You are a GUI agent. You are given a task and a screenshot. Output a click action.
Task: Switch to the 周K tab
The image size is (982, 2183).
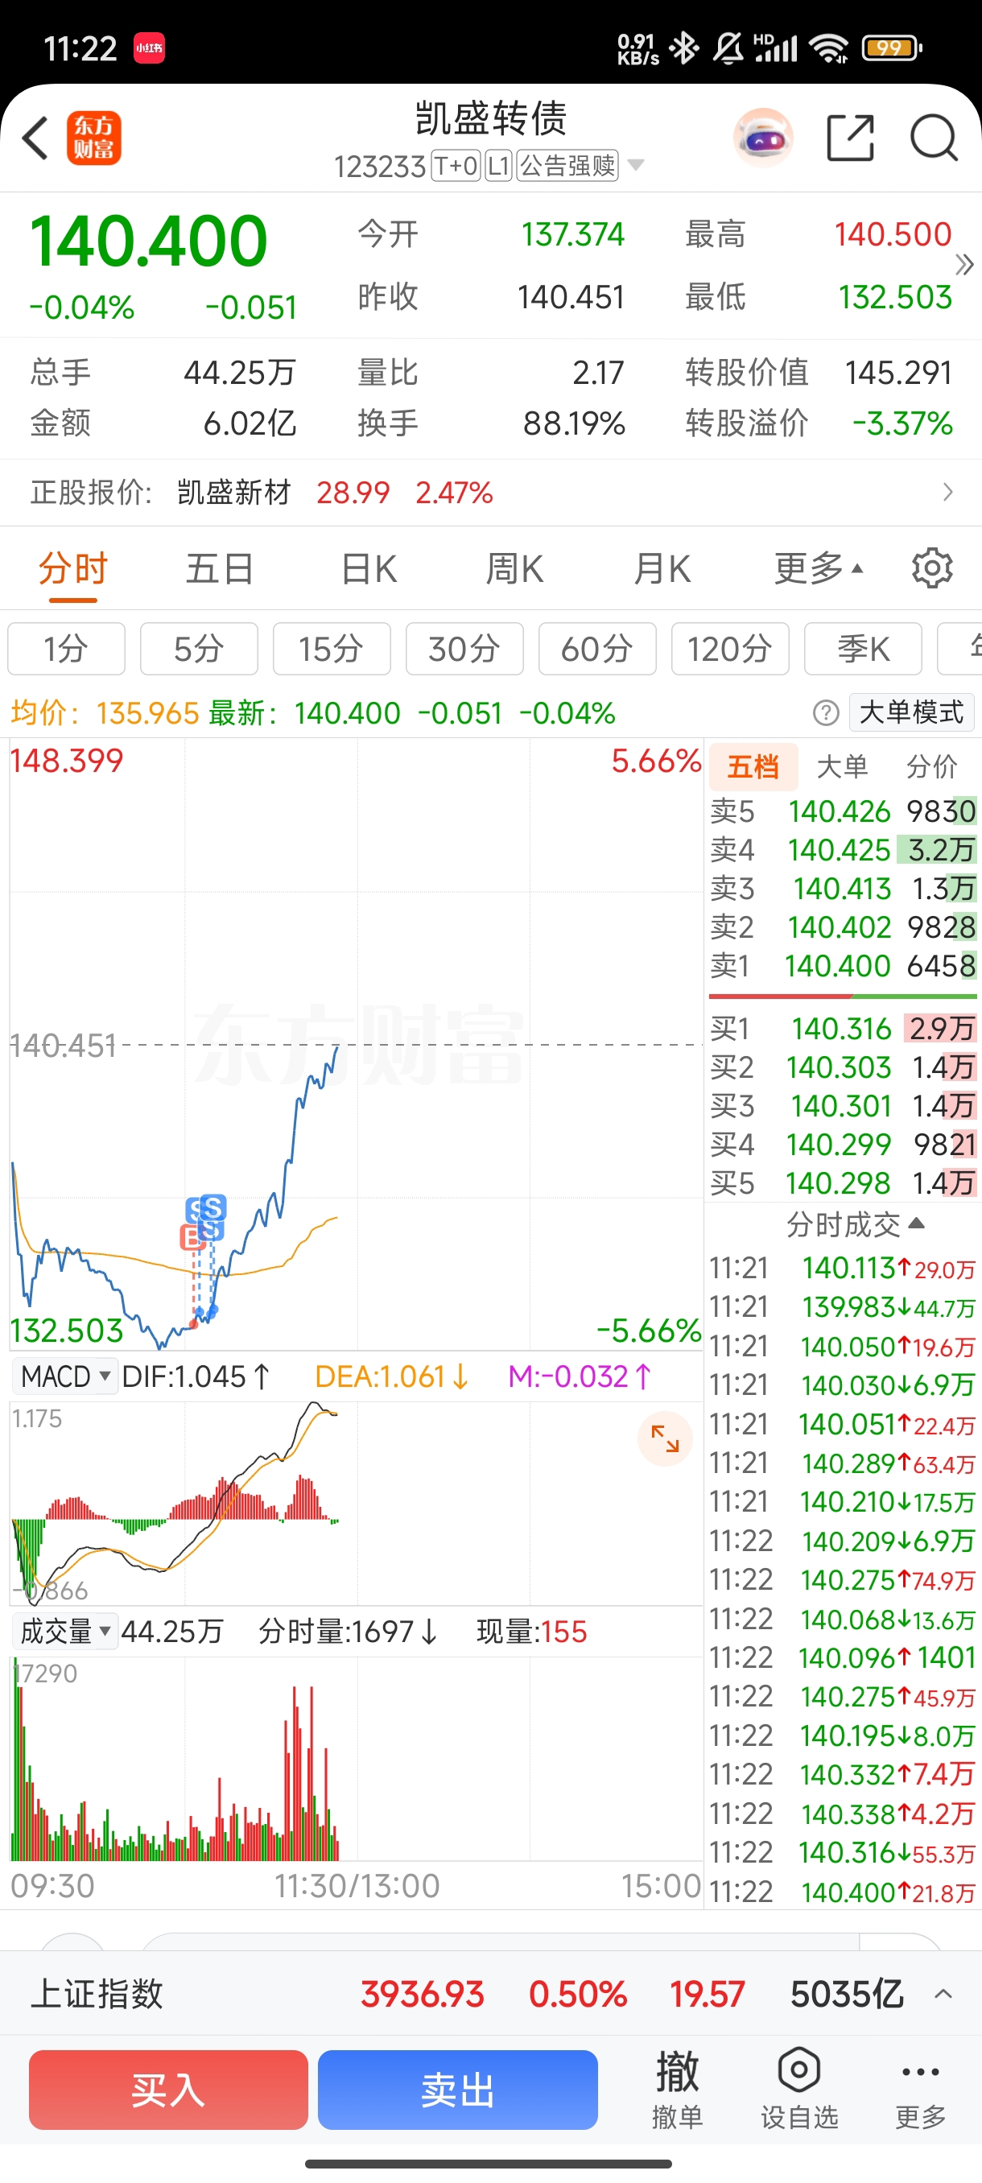click(515, 567)
